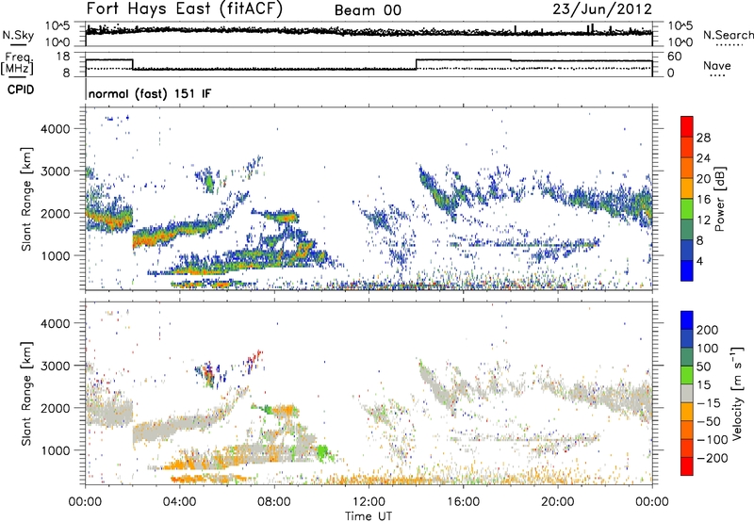Click the blue top of the velocity colorbar
Image resolution: width=754 pixels, height=522 pixels.
coord(687,320)
